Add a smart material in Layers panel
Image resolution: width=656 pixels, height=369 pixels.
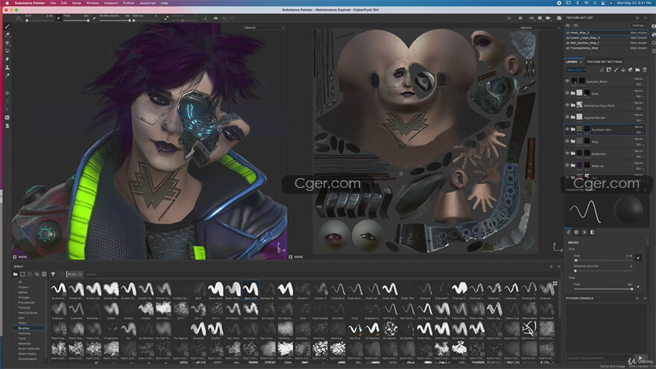click(x=630, y=70)
